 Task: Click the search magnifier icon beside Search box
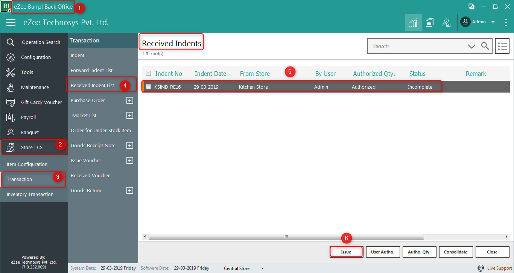[x=485, y=46]
